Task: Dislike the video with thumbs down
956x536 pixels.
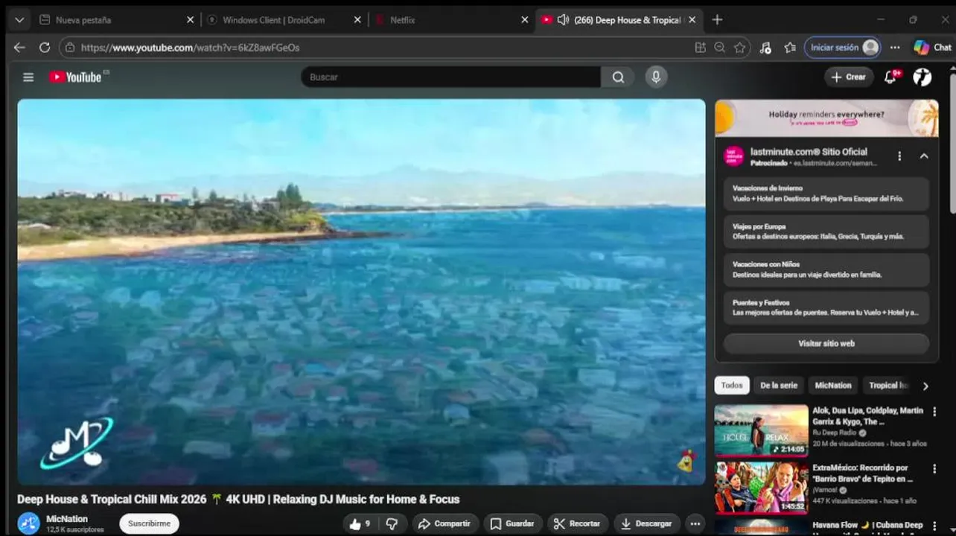Action: coord(392,524)
